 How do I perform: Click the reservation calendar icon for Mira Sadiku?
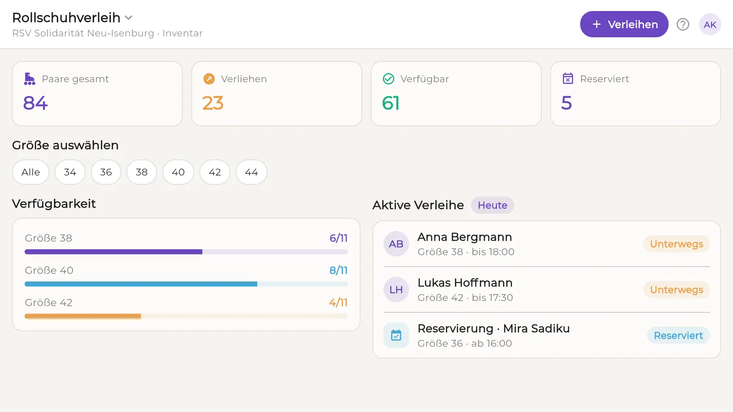(x=396, y=335)
